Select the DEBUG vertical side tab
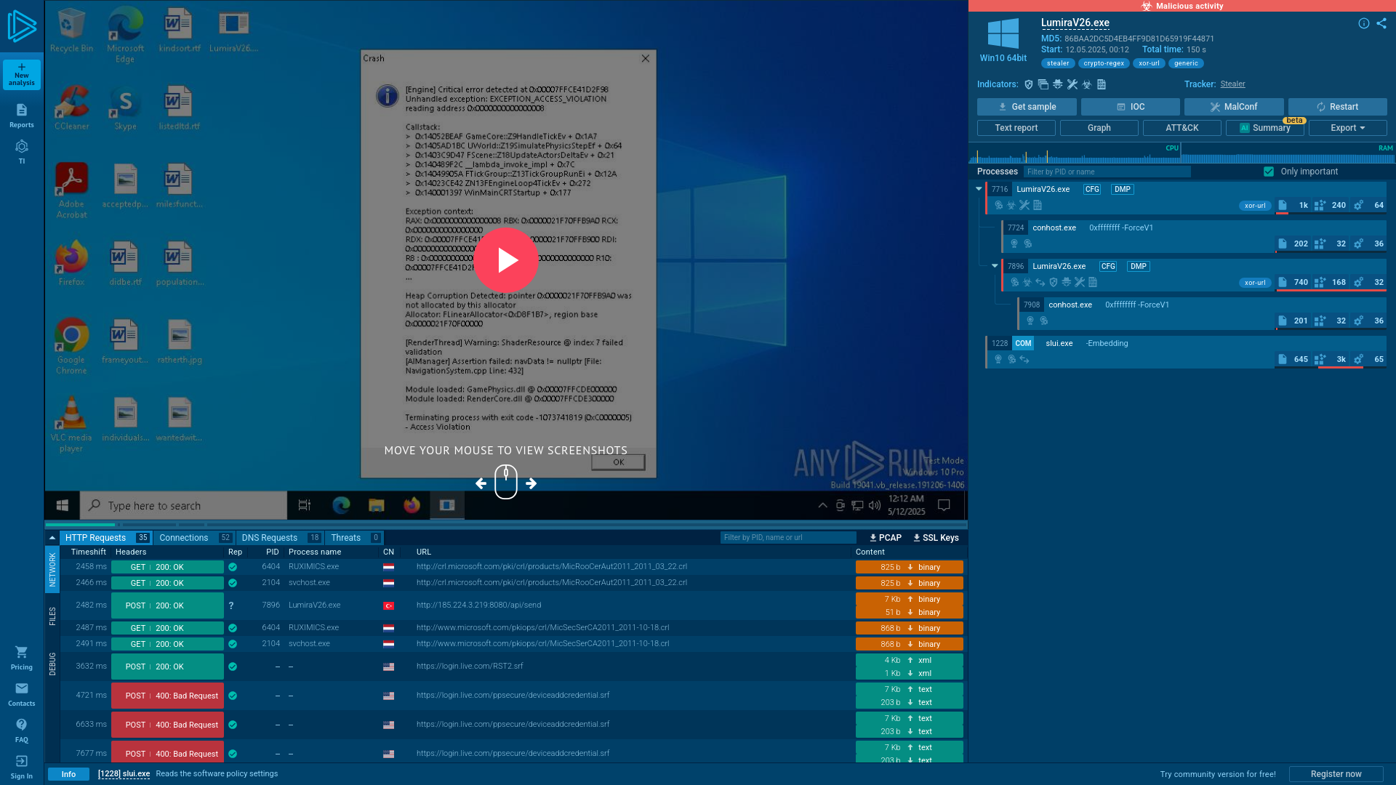This screenshot has height=785, width=1396. tap(52, 664)
